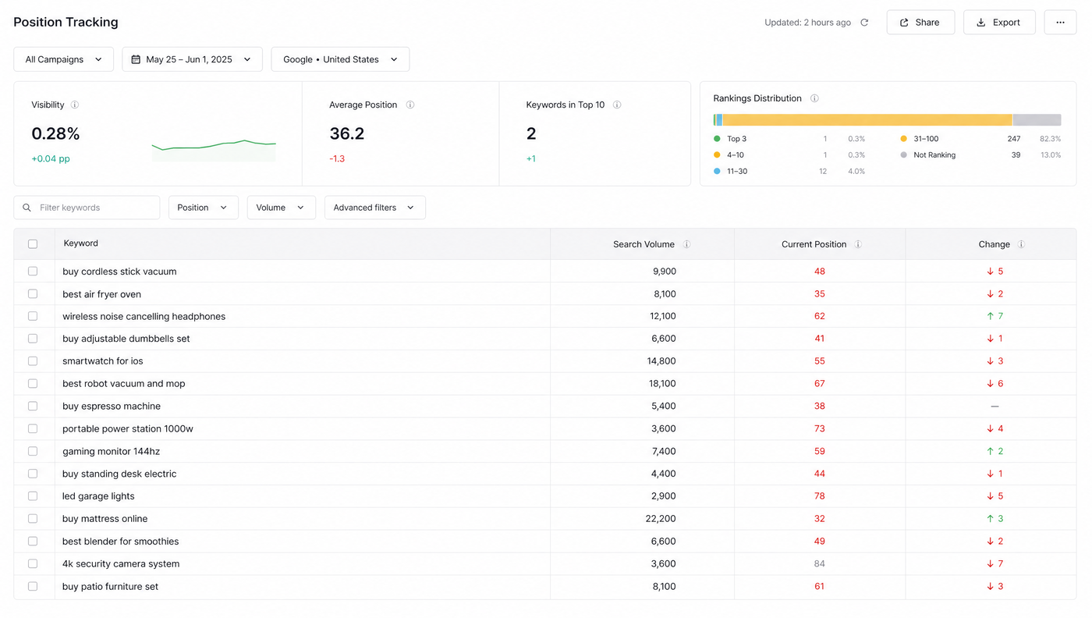Toggle the select-all checkbox in table header

tap(33, 244)
